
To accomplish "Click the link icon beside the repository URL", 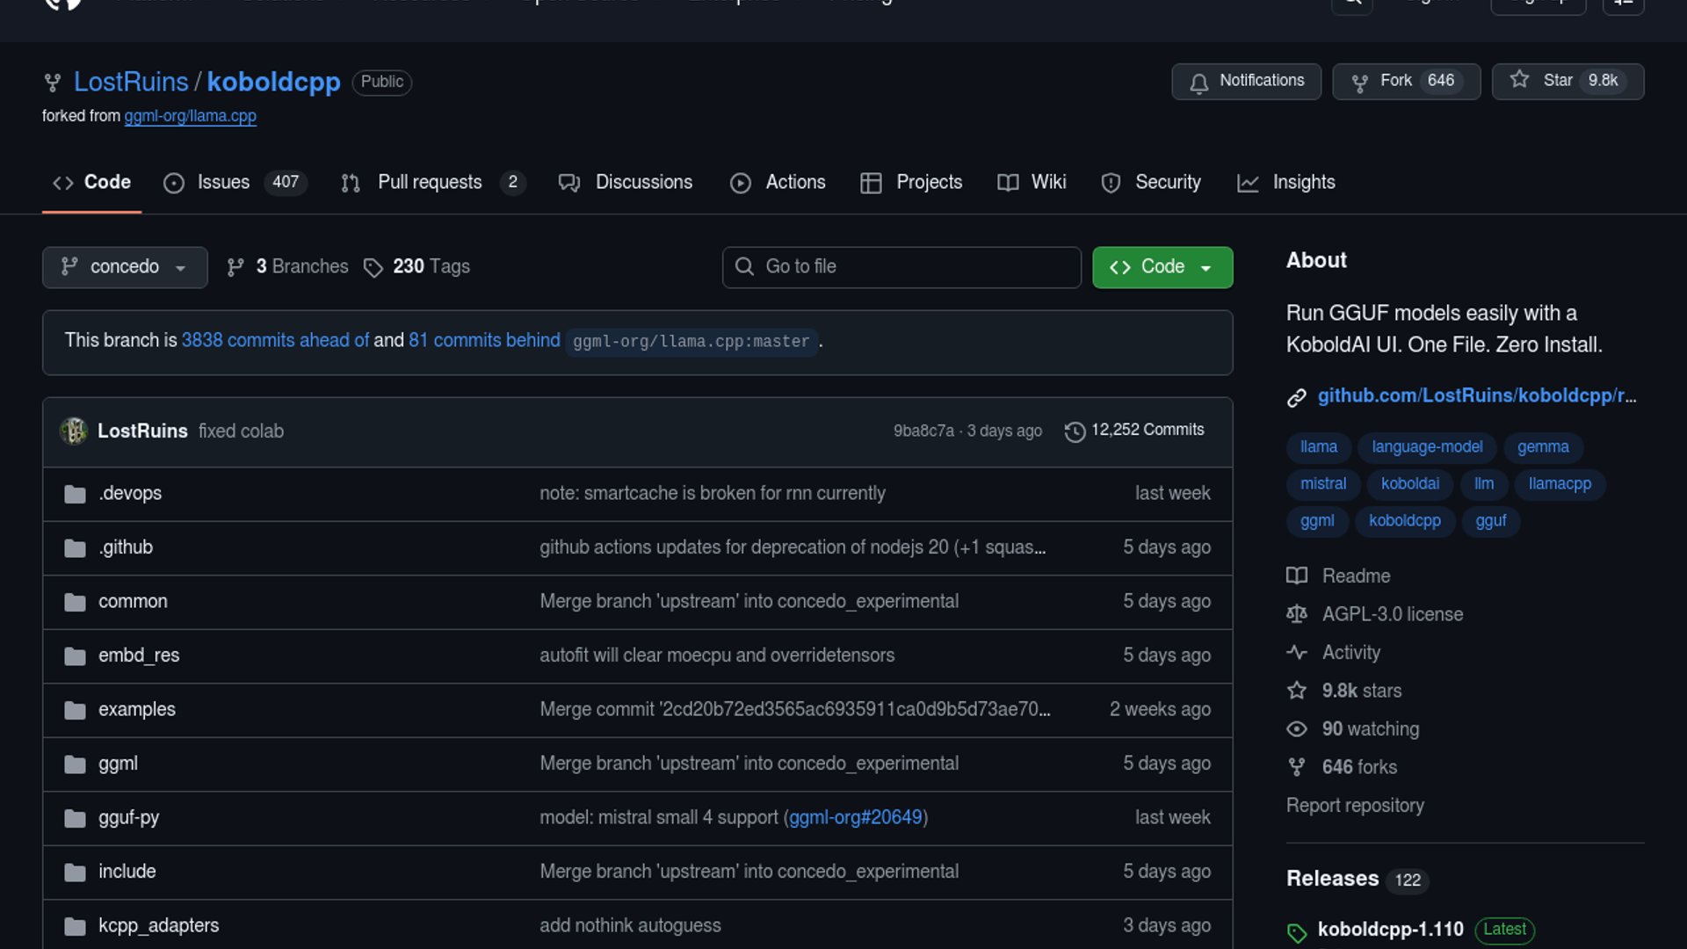I will click(x=1297, y=397).
